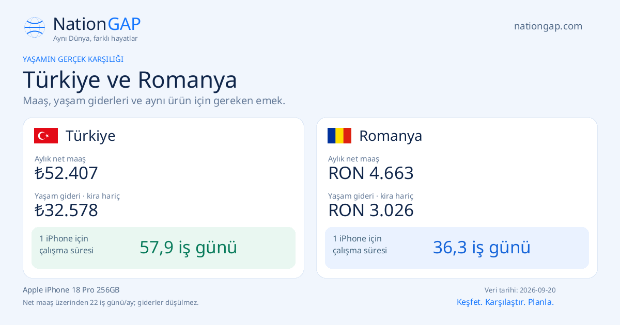Select the Romanya country name
The width and height of the screenshot is (620, 325).
pyautogui.click(x=391, y=136)
